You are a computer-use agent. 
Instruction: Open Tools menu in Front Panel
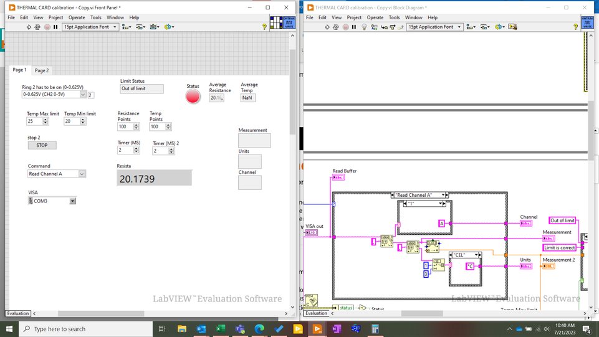click(x=96, y=17)
